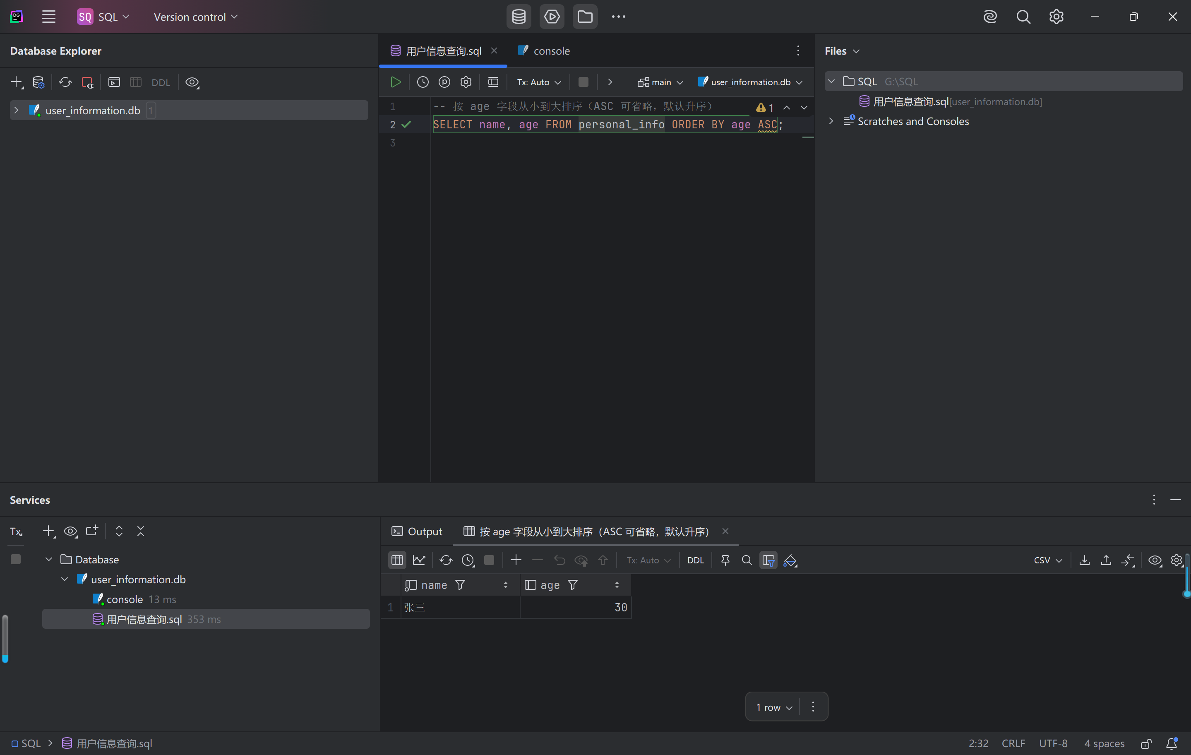
Task: Toggle the local filter icon in results toolbar
Action: (768, 560)
